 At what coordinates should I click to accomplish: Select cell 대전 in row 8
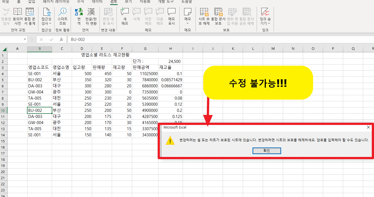tap(62, 98)
